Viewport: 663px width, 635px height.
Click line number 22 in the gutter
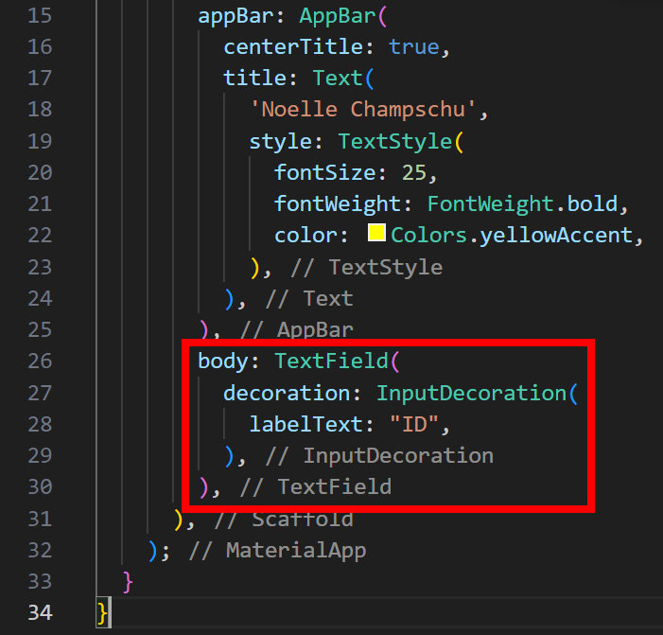click(40, 236)
